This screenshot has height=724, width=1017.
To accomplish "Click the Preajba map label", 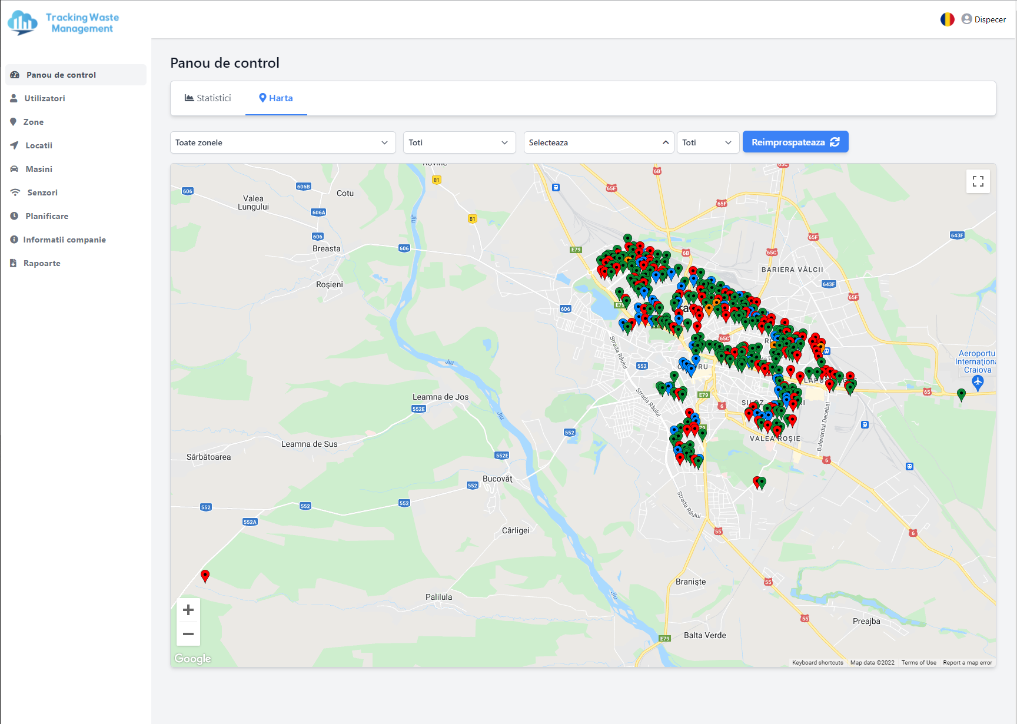I will tap(866, 622).
